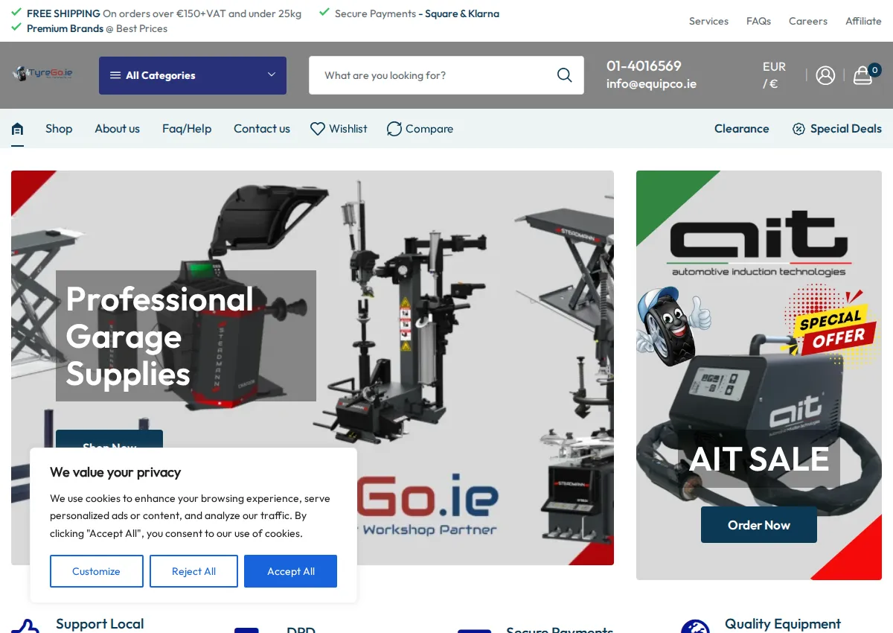
Task: Expand the All Categories dropdown chevron
Action: point(272,75)
